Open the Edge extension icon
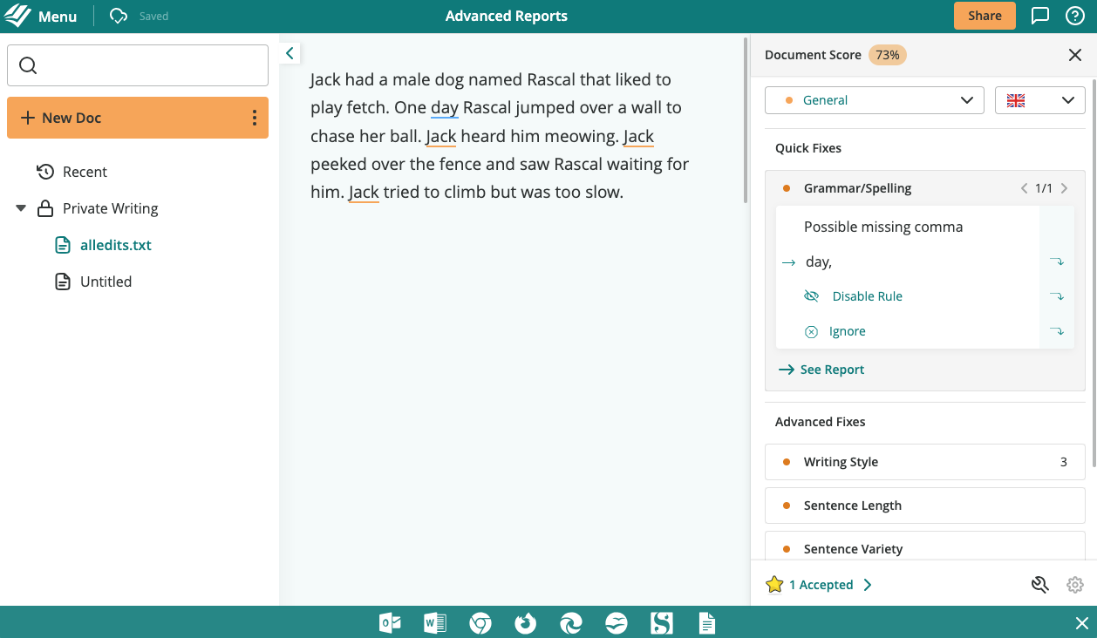1097x638 pixels. click(571, 623)
